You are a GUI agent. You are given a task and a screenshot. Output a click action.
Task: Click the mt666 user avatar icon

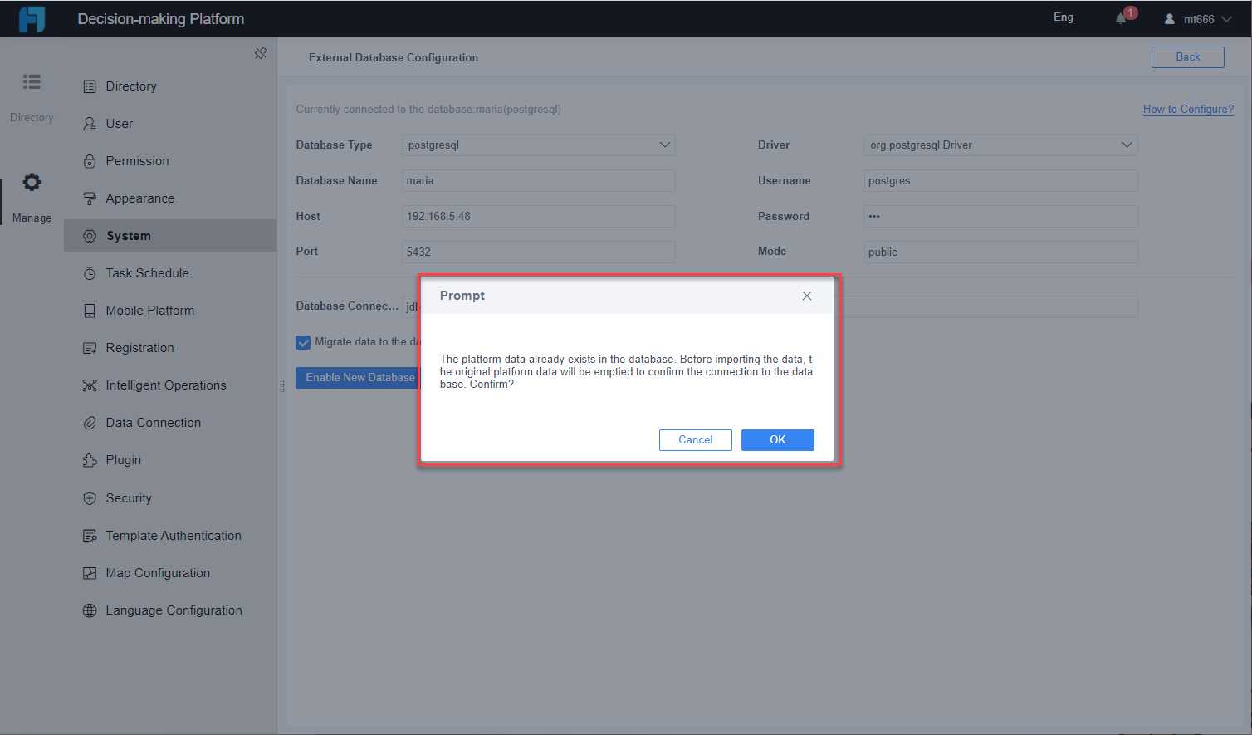pos(1169,19)
